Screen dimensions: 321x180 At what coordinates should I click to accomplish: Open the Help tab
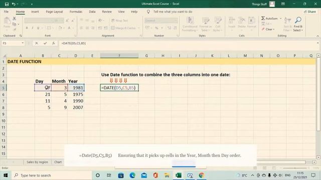pos(134,11)
